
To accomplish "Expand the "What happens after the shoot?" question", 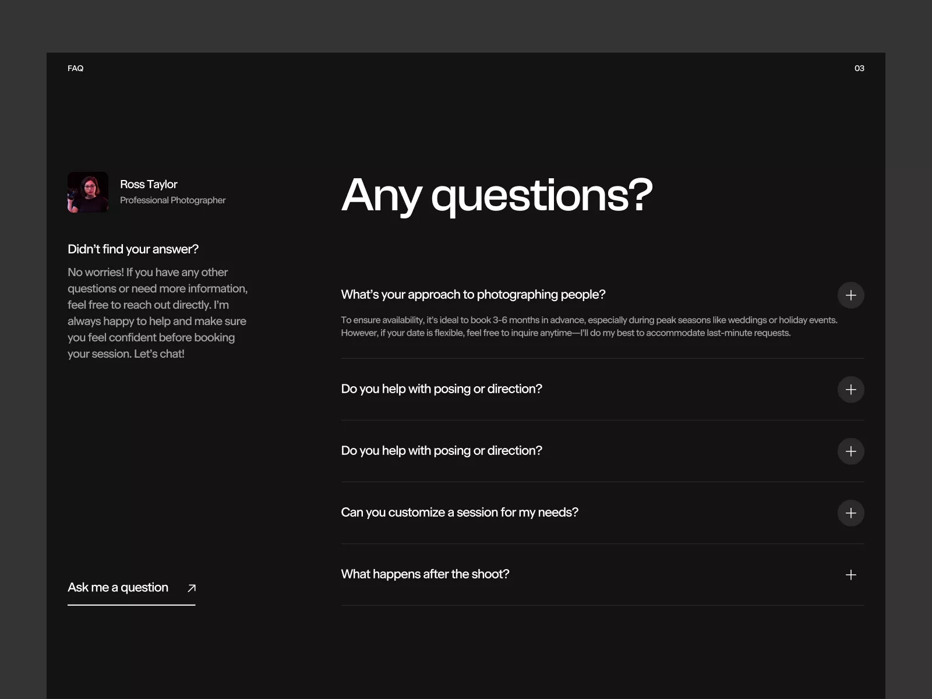I will point(425,574).
